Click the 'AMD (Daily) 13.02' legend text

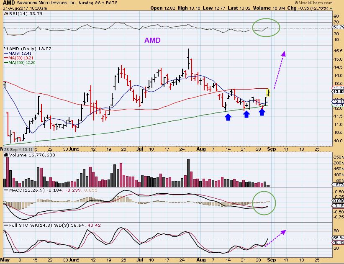click(x=30, y=49)
